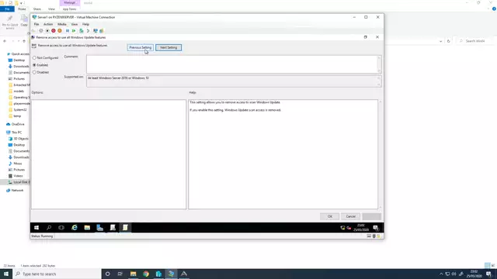Screen dimensions: 497x279
Task: Click the Enhanced Session monitor icon in toolbar
Action: pyautogui.click(x=95, y=31)
